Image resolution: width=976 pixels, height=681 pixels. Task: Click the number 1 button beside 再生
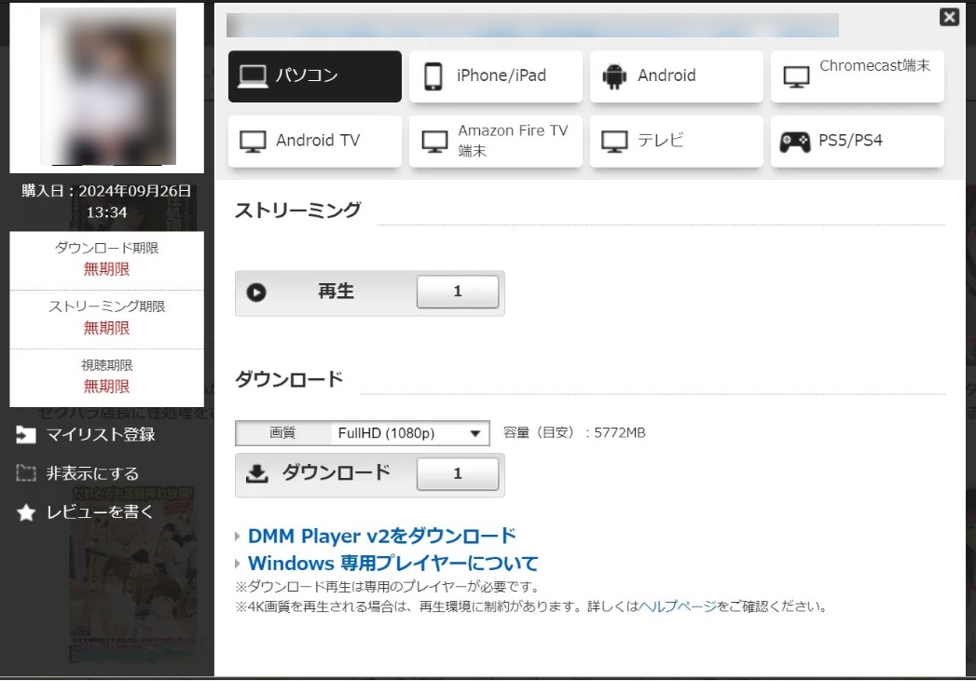[457, 292]
